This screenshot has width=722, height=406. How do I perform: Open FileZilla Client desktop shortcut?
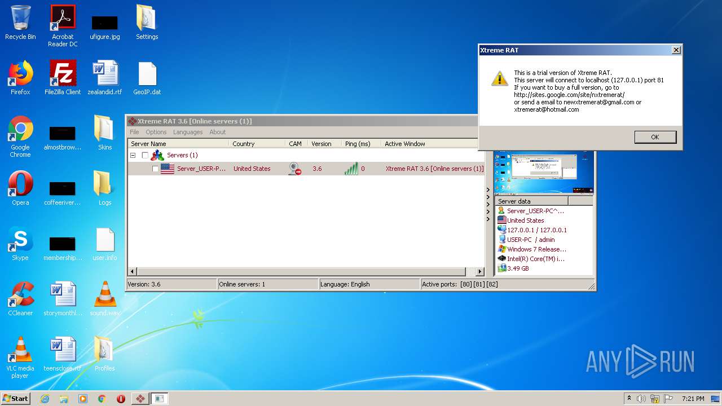pyautogui.click(x=63, y=78)
